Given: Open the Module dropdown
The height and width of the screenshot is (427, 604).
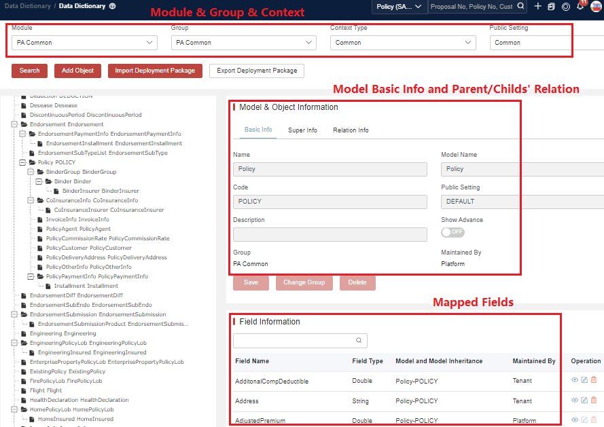Looking at the screenshot, I should (84, 43).
